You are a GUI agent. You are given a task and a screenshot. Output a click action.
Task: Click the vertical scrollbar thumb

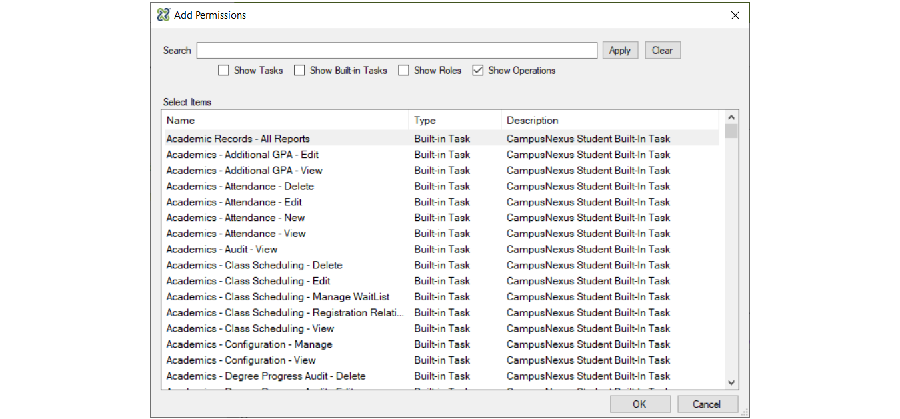731,131
